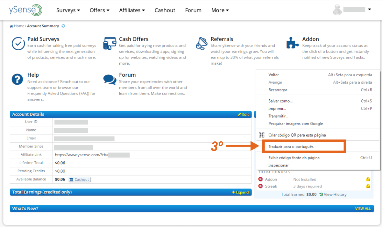Click the What's New? header bar
Viewport: 382px width, 227px height.
tap(192, 209)
